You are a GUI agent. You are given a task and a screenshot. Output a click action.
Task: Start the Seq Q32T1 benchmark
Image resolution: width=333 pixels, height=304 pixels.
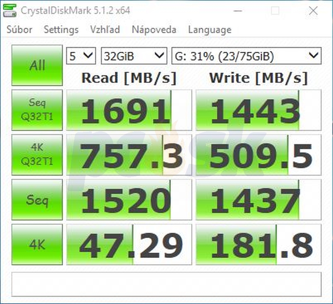[37, 110]
